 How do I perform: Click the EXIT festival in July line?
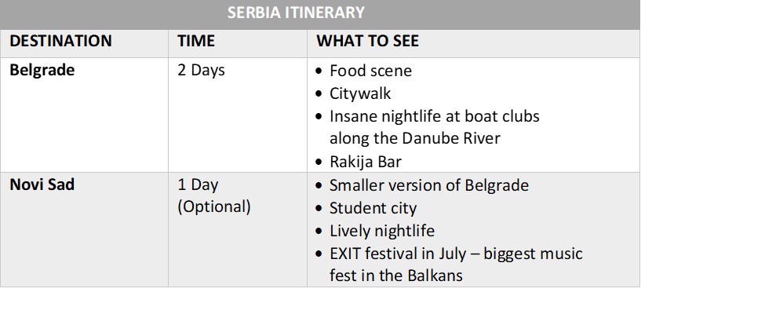[456, 254]
